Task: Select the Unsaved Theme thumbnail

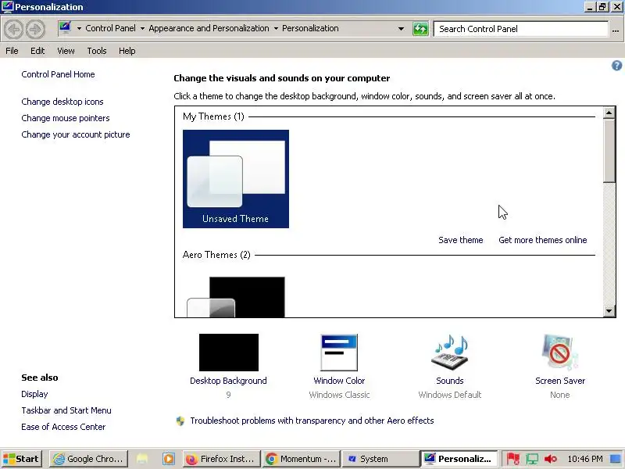Action: [236, 179]
